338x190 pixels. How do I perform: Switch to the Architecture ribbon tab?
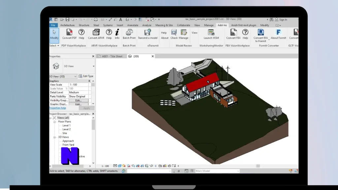[67, 25]
